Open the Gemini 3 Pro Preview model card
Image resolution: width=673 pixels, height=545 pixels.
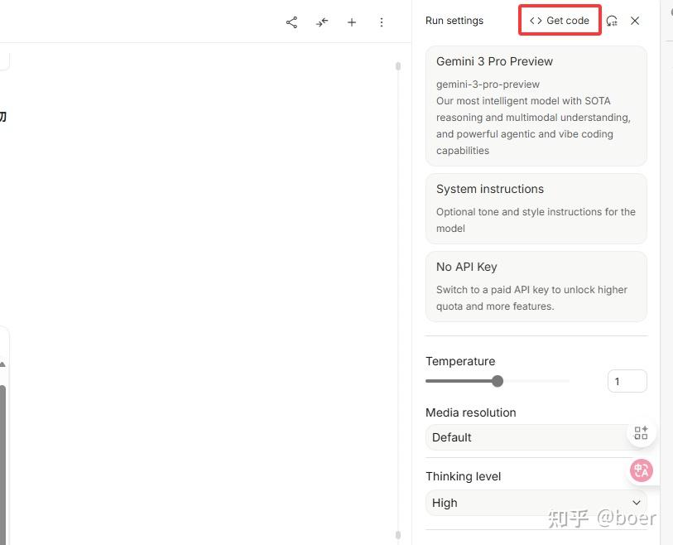click(x=536, y=106)
